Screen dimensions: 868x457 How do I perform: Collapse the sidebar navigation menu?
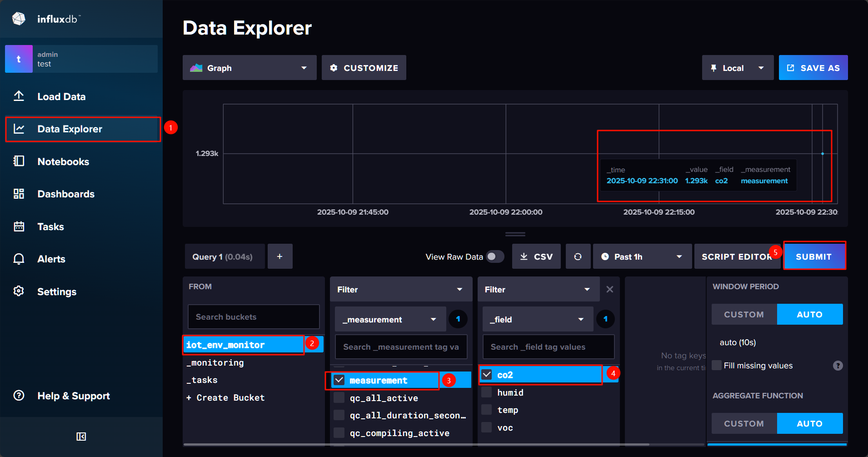[81, 437]
